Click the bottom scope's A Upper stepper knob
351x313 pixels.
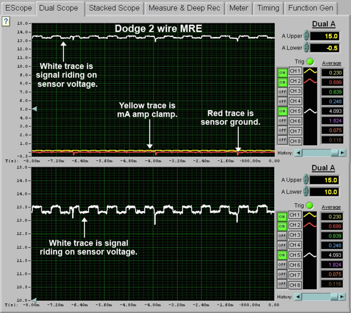point(305,180)
